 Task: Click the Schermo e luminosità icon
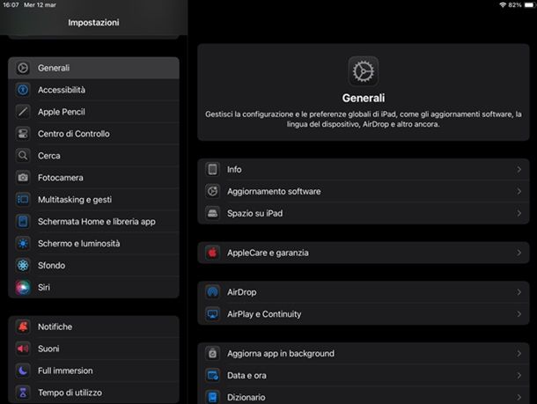23,244
